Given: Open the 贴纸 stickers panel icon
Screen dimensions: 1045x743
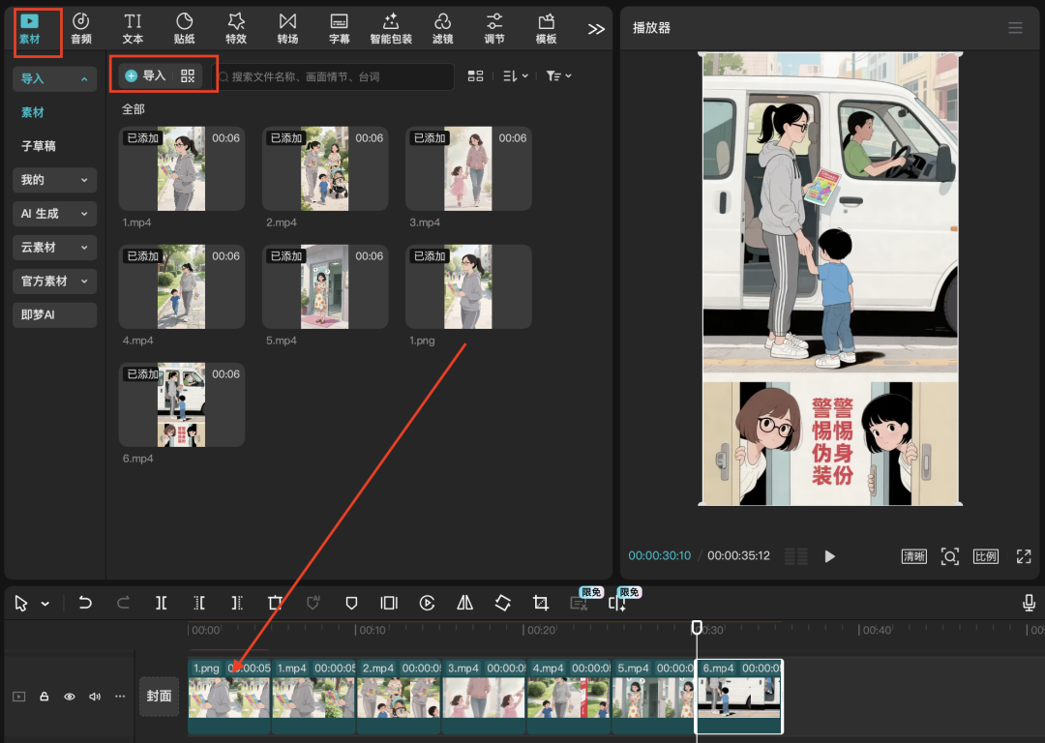Looking at the screenshot, I should click(184, 28).
